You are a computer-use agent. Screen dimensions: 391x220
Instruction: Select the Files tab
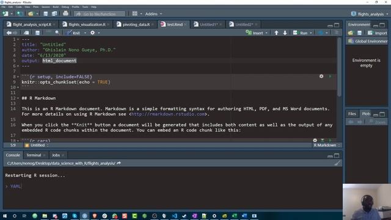point(352,114)
